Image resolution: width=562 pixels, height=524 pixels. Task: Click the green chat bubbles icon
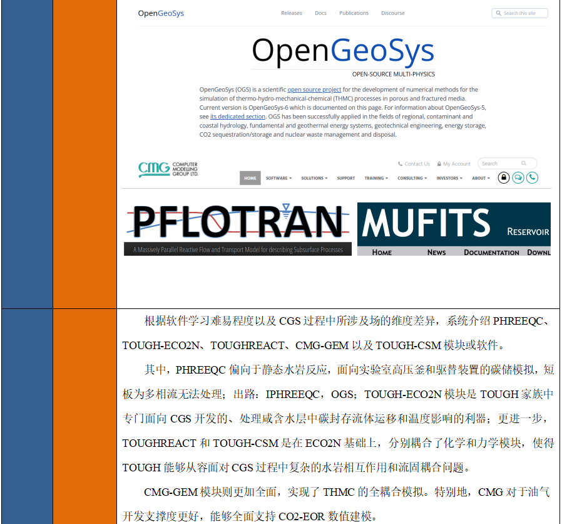[x=518, y=177]
